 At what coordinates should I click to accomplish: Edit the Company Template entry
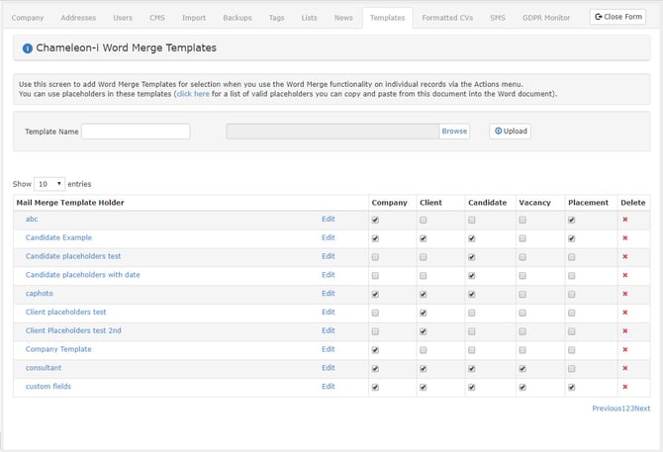click(x=329, y=349)
